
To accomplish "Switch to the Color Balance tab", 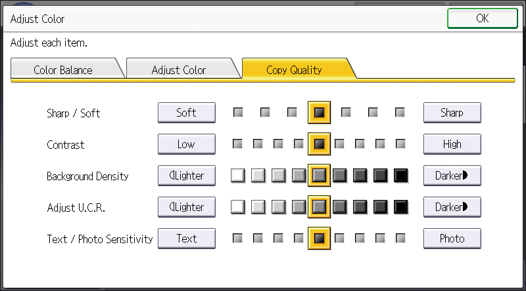I will point(63,69).
